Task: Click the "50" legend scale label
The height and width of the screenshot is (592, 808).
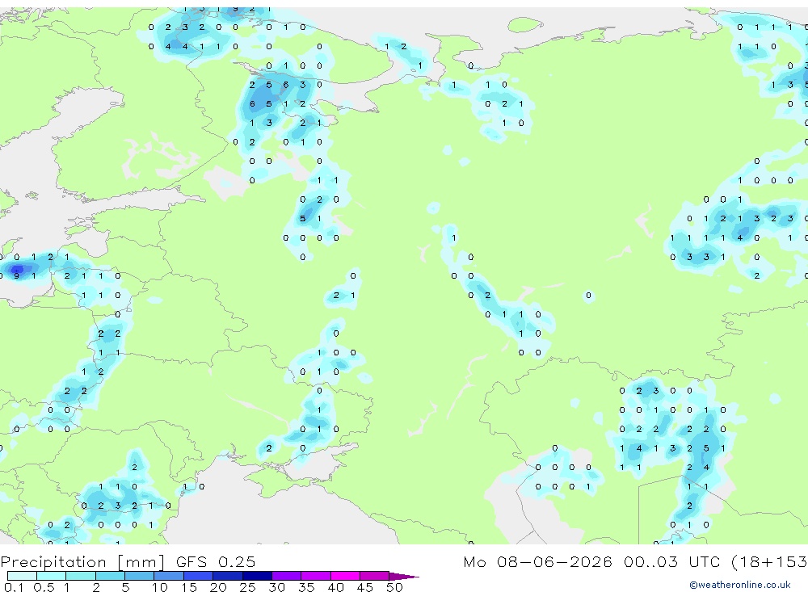Action: click(x=394, y=587)
